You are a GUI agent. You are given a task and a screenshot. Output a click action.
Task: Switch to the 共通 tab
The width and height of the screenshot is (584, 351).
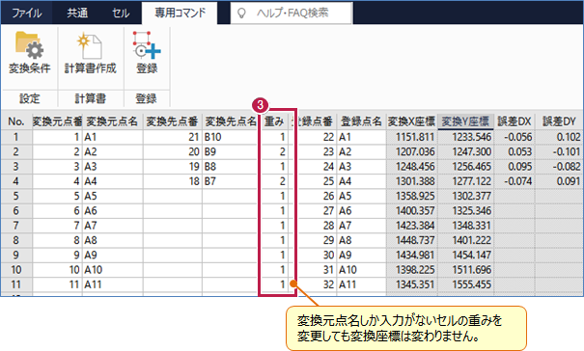[x=77, y=13]
